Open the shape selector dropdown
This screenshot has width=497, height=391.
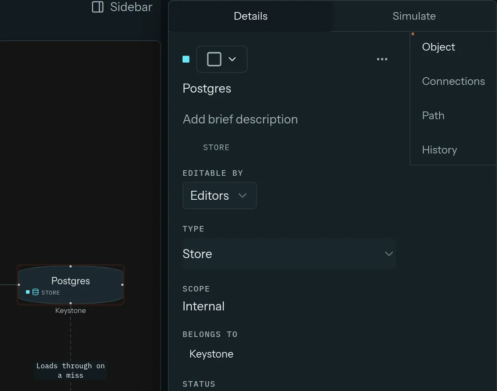coord(222,59)
